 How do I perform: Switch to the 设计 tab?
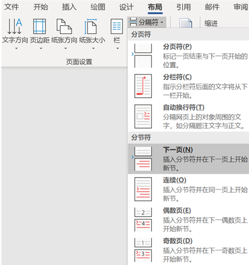pyautogui.click(x=126, y=7)
